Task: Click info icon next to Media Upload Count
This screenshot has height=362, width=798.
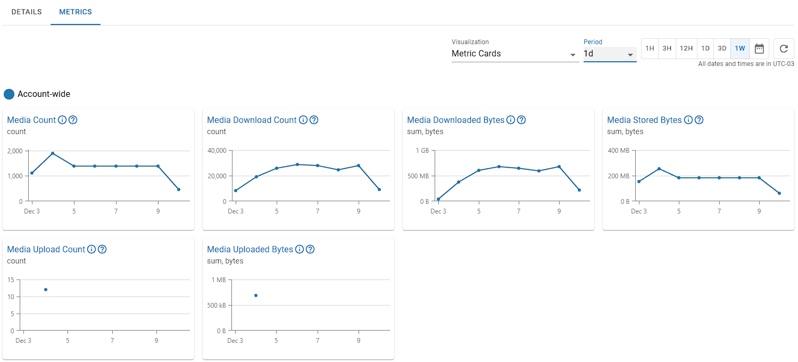Action: pyautogui.click(x=92, y=249)
